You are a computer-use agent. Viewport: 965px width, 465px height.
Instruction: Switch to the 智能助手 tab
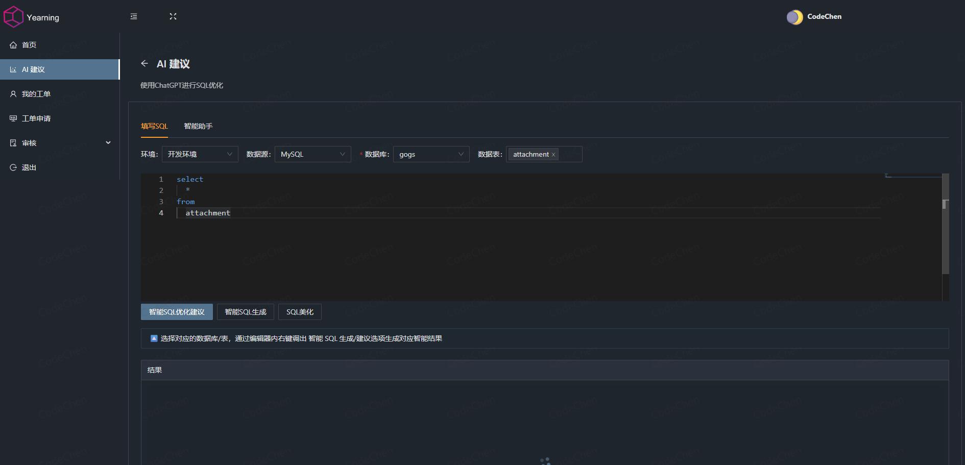click(x=198, y=126)
